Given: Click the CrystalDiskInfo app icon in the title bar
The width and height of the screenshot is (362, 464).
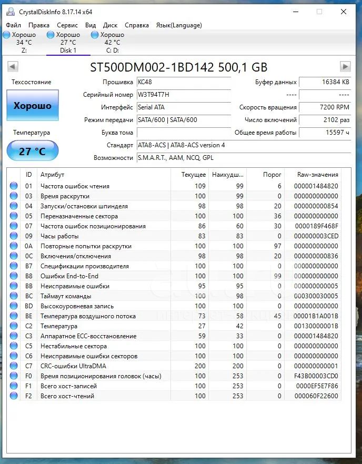Looking at the screenshot, I should click(x=11, y=12).
